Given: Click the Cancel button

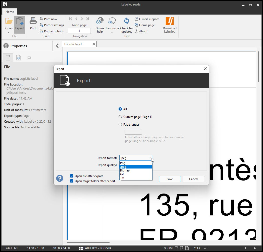Looking at the screenshot, I should (194, 179).
